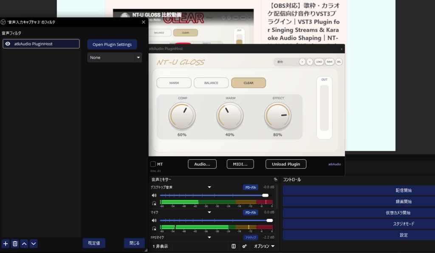Viewport: 435px width, 253px height.
Task: Select atkAudio PluginHost filter row
Action: click(41, 44)
